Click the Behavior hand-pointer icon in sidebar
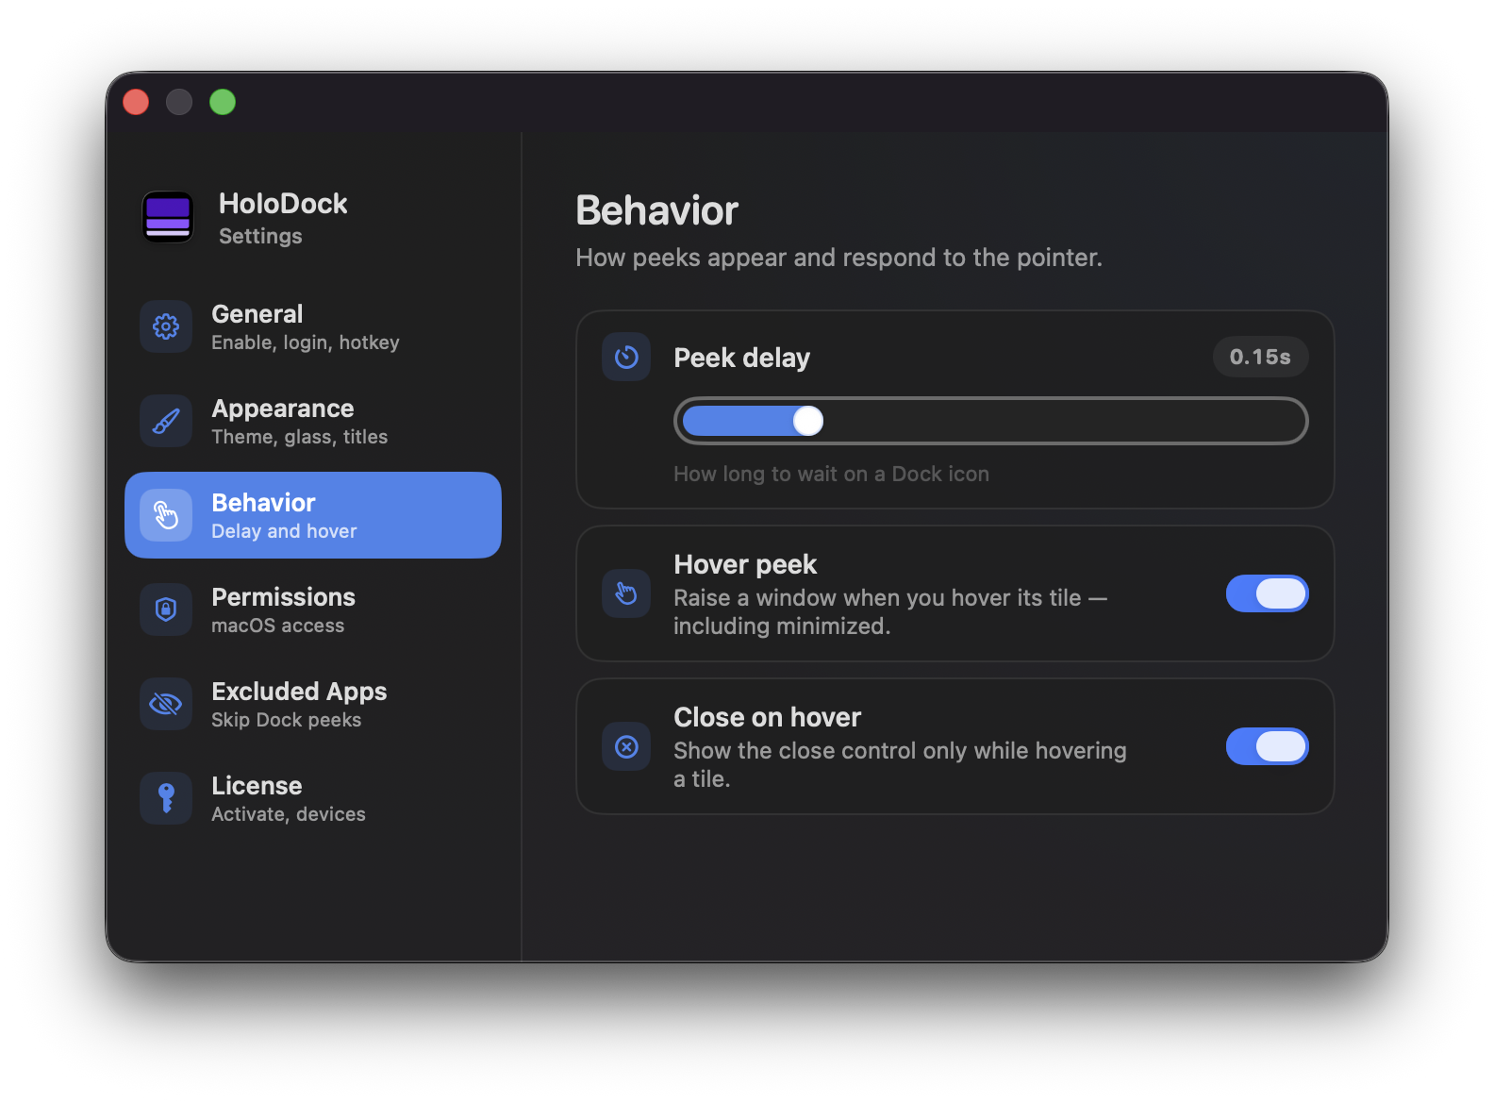 pyautogui.click(x=166, y=515)
